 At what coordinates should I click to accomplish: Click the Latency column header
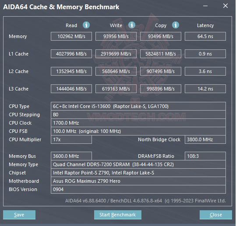point(205,25)
